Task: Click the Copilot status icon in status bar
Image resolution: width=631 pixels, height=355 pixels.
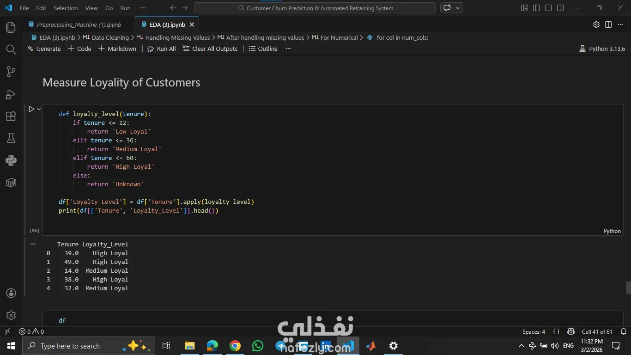Action: tap(571, 331)
